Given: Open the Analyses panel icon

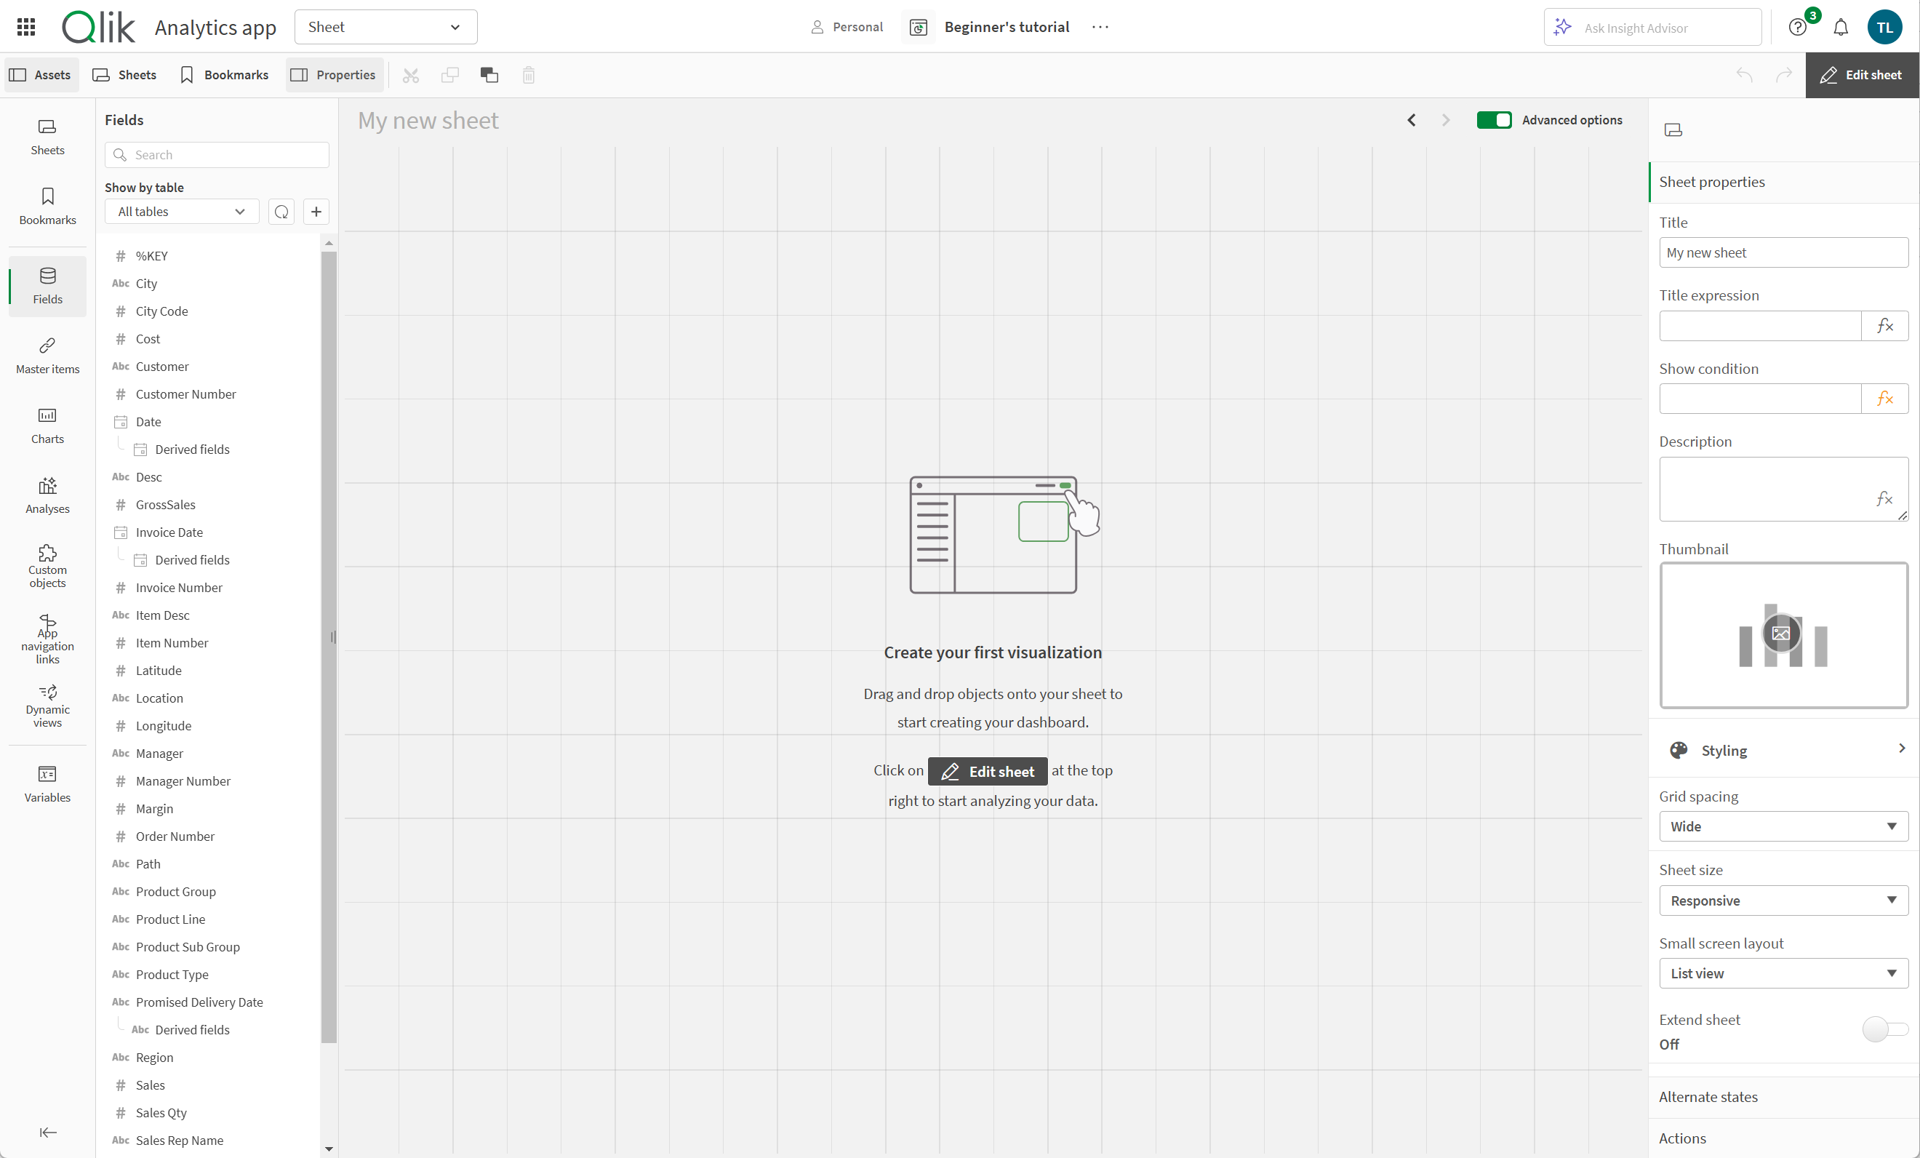Looking at the screenshot, I should (x=47, y=494).
